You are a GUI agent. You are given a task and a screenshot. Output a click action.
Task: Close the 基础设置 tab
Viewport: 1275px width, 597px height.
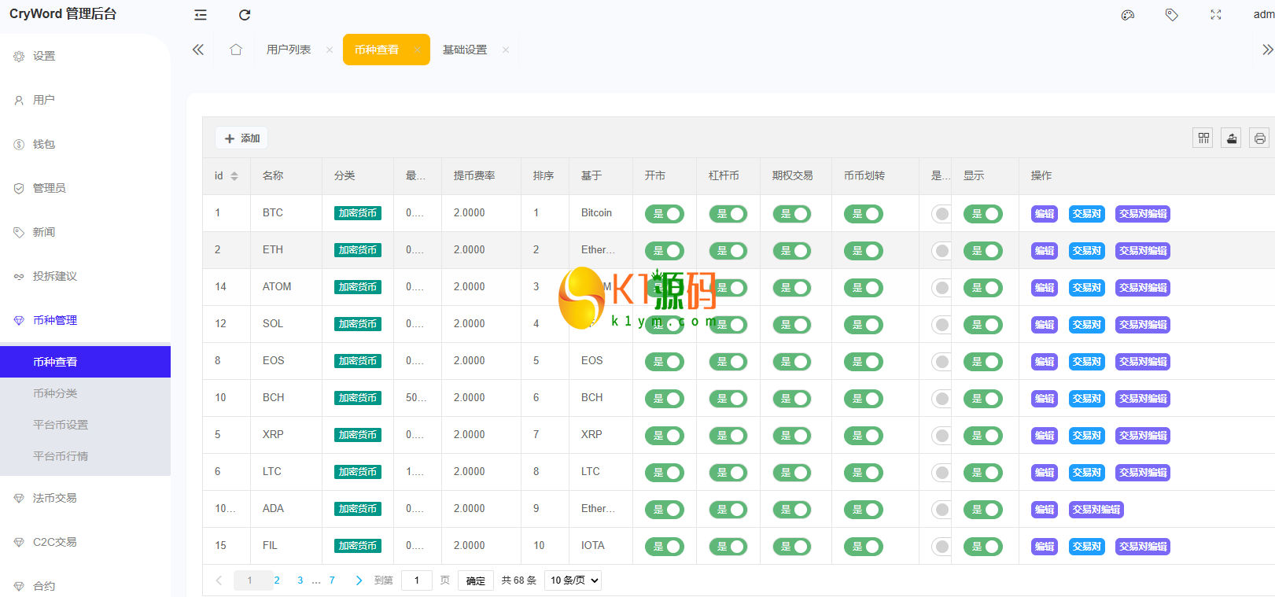point(506,50)
